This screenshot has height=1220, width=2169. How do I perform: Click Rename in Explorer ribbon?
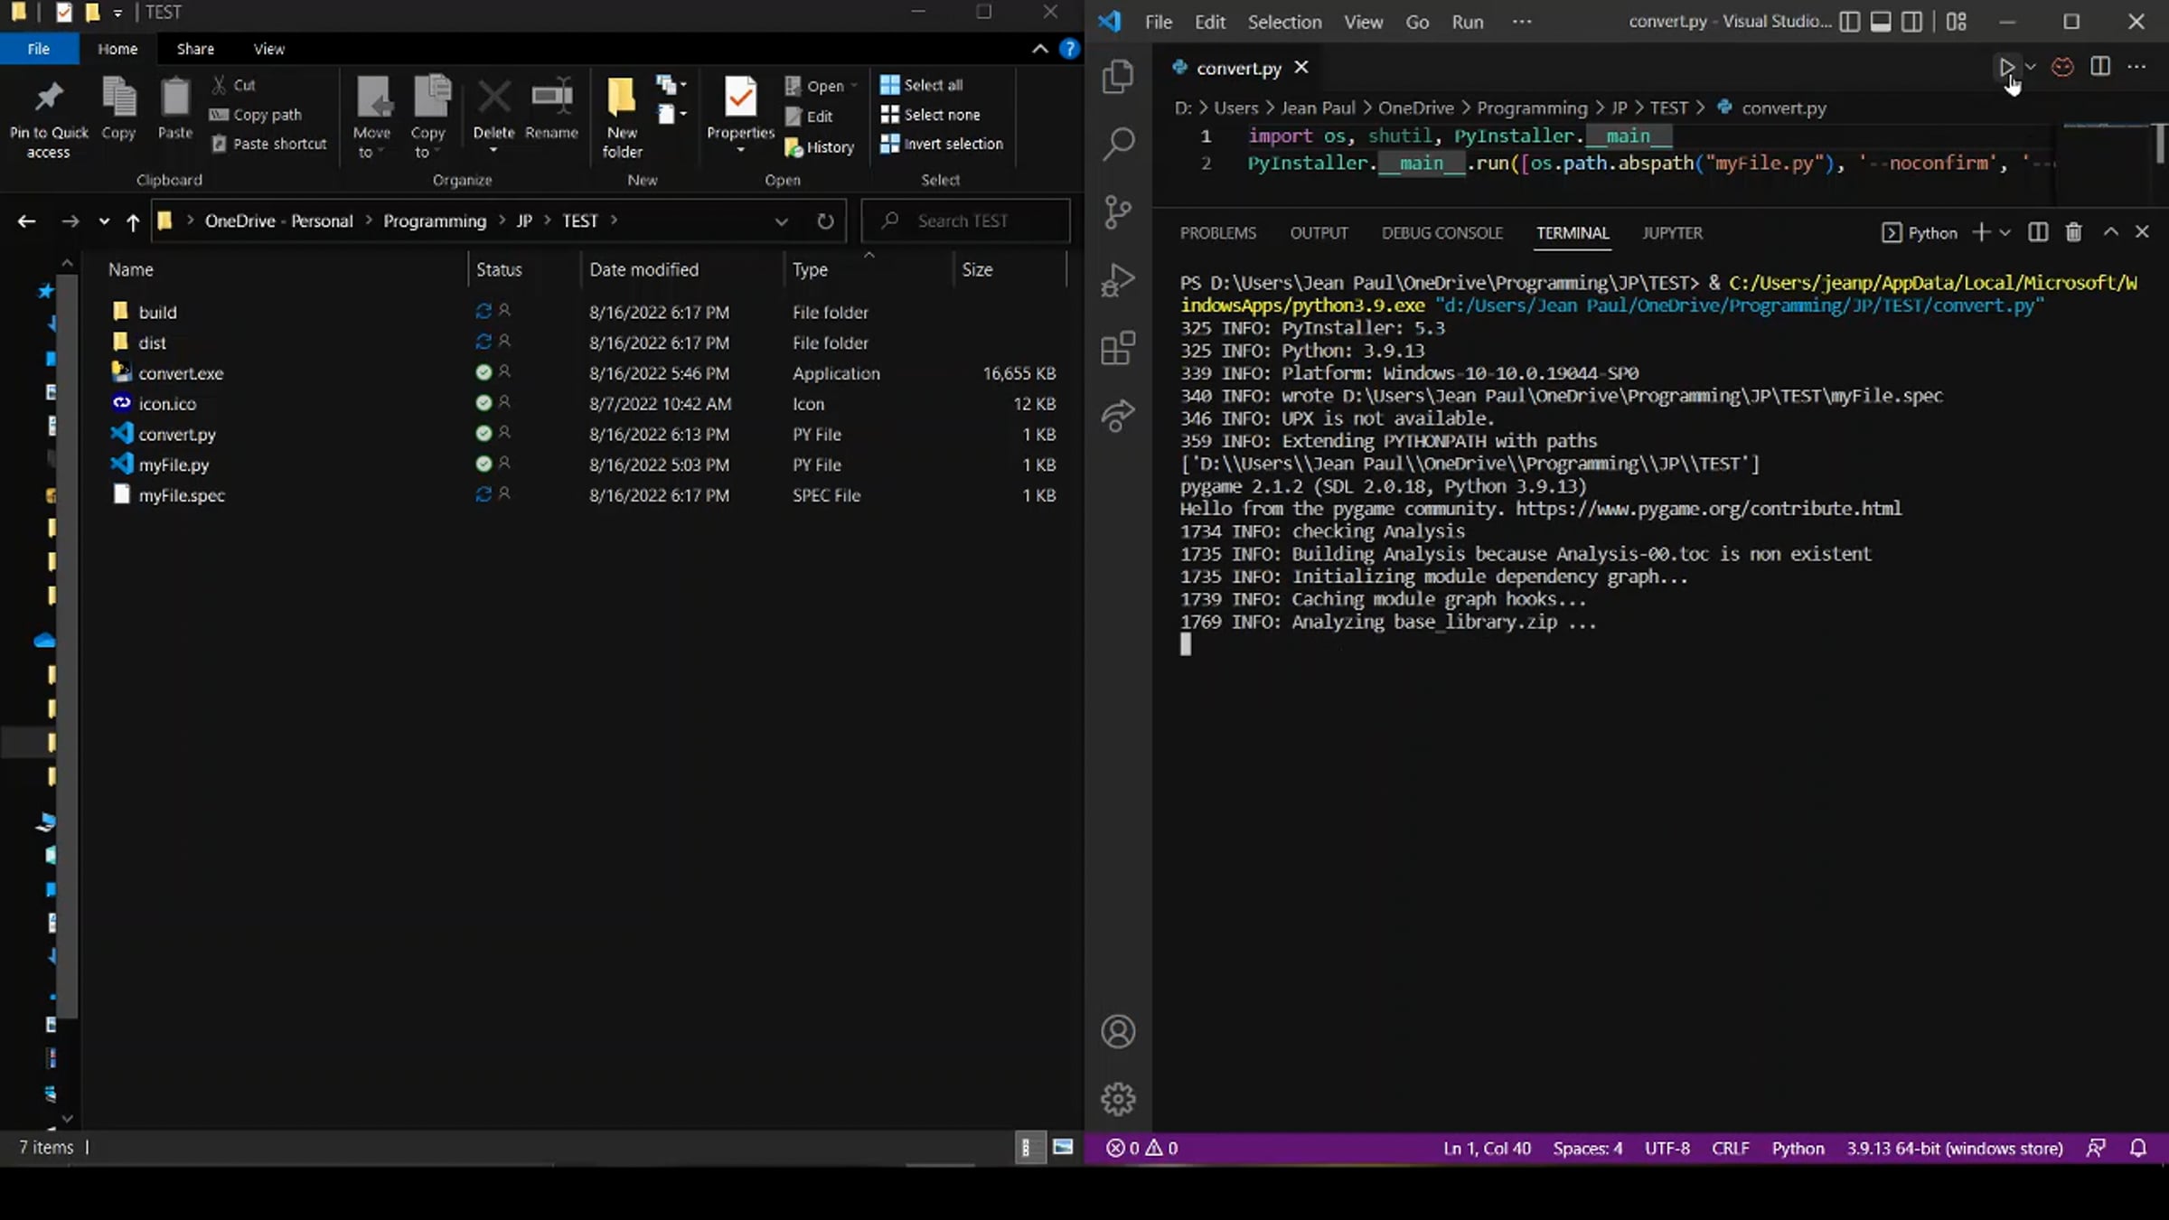pyautogui.click(x=551, y=108)
